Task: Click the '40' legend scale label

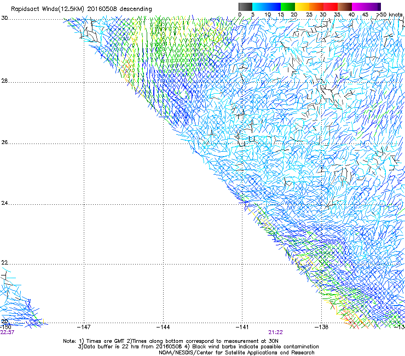Action: 351,15
